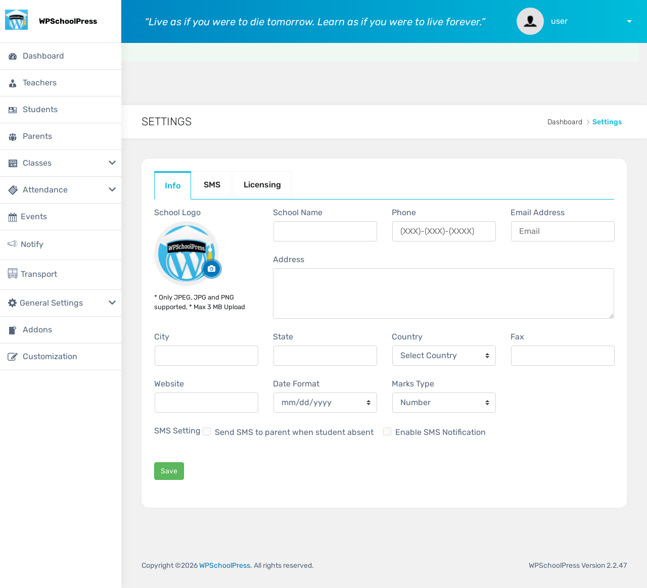Click the user avatar icon

pyautogui.click(x=530, y=21)
